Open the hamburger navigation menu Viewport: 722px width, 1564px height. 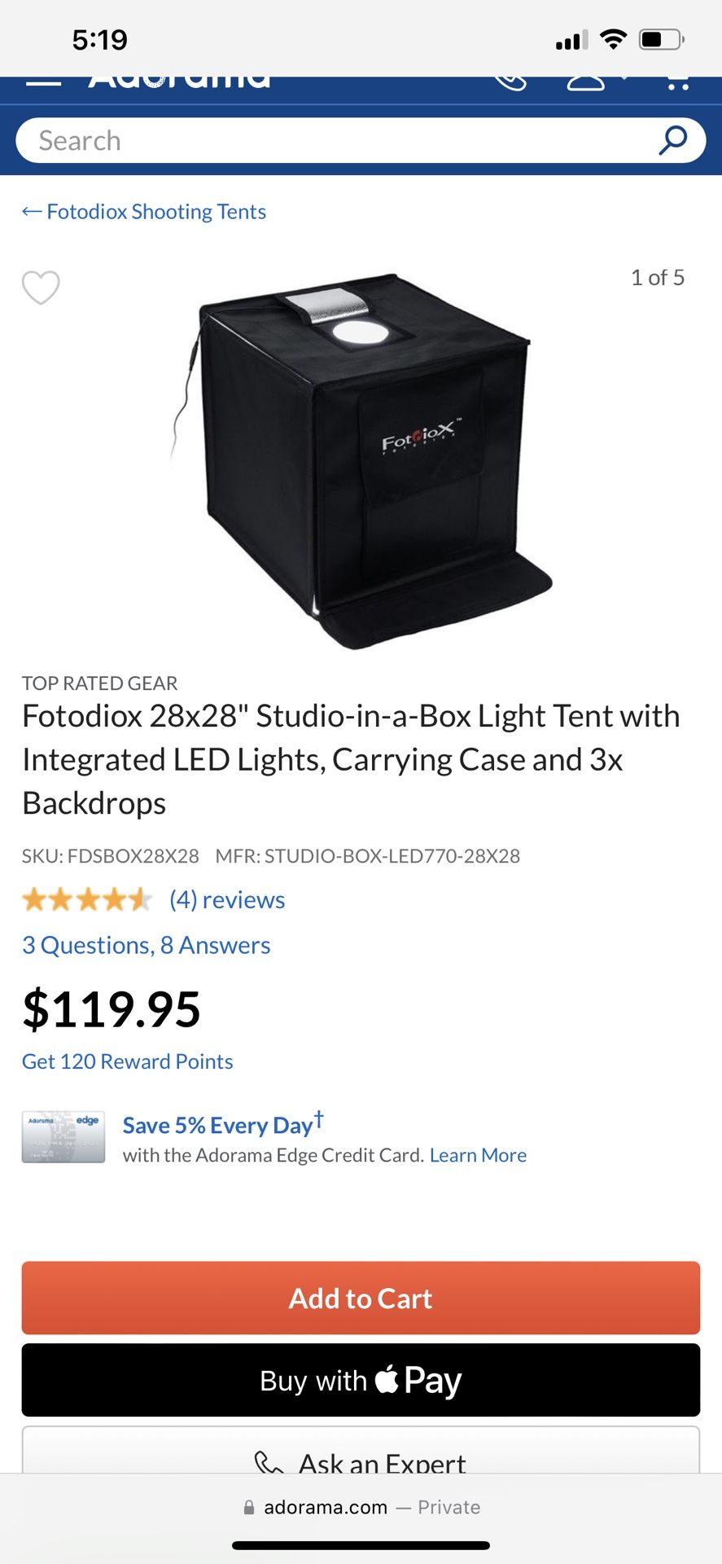click(45, 81)
